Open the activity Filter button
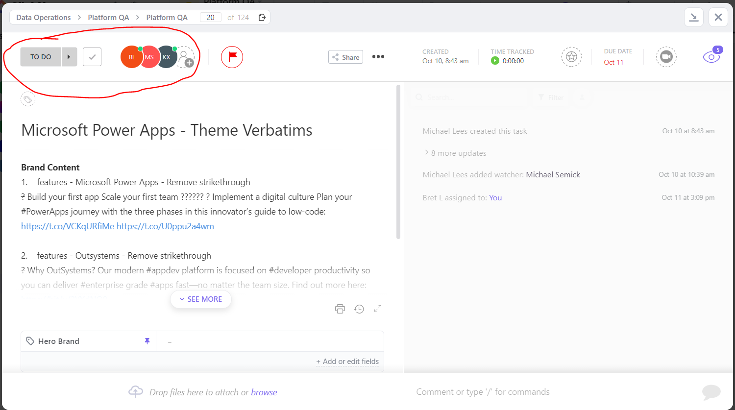735x410 pixels. [x=551, y=97]
